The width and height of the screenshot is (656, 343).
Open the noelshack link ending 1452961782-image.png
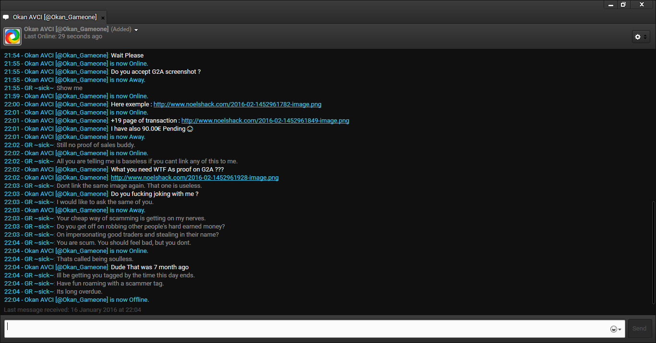pyautogui.click(x=237, y=104)
